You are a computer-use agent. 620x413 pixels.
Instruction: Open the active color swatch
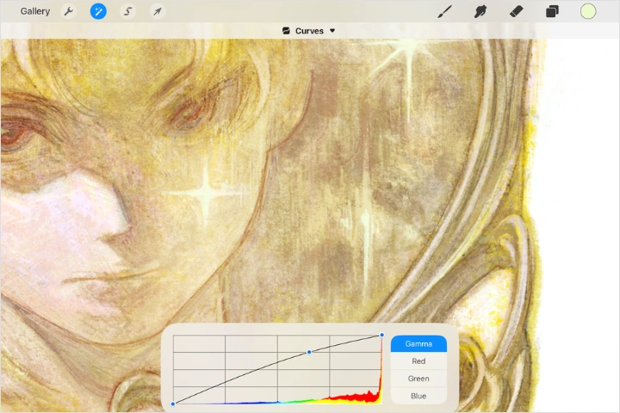[588, 11]
